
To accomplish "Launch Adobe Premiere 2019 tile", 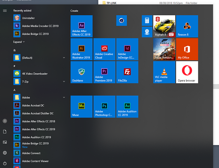I will pos(104,72).
